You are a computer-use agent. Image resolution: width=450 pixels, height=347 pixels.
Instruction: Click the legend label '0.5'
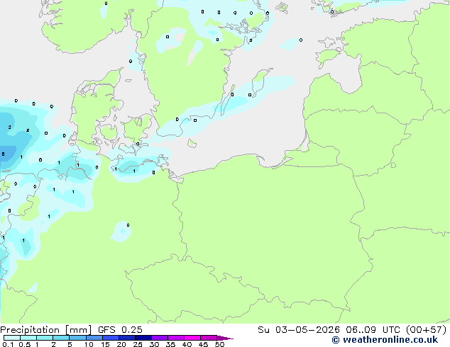tap(24, 344)
